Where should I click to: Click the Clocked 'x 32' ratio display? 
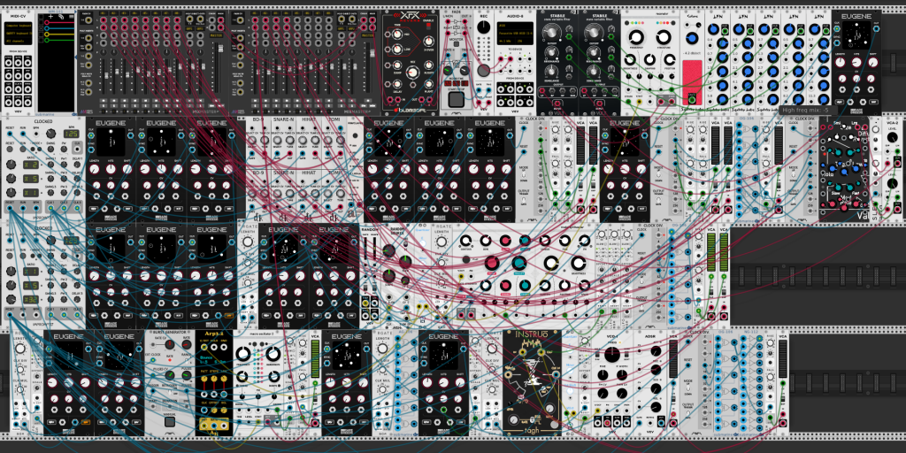click(x=31, y=299)
